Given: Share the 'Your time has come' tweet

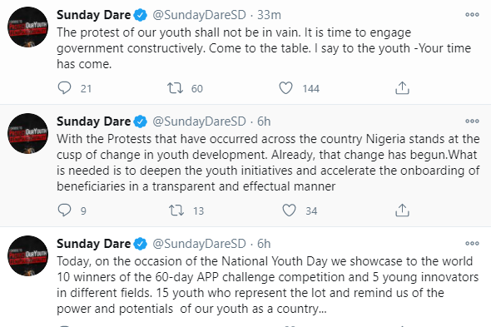Looking at the screenshot, I should pyautogui.click(x=402, y=88).
